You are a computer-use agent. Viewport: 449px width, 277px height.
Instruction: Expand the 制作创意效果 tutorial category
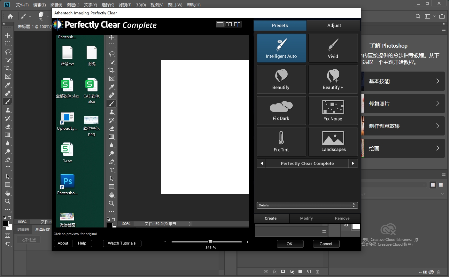403,126
